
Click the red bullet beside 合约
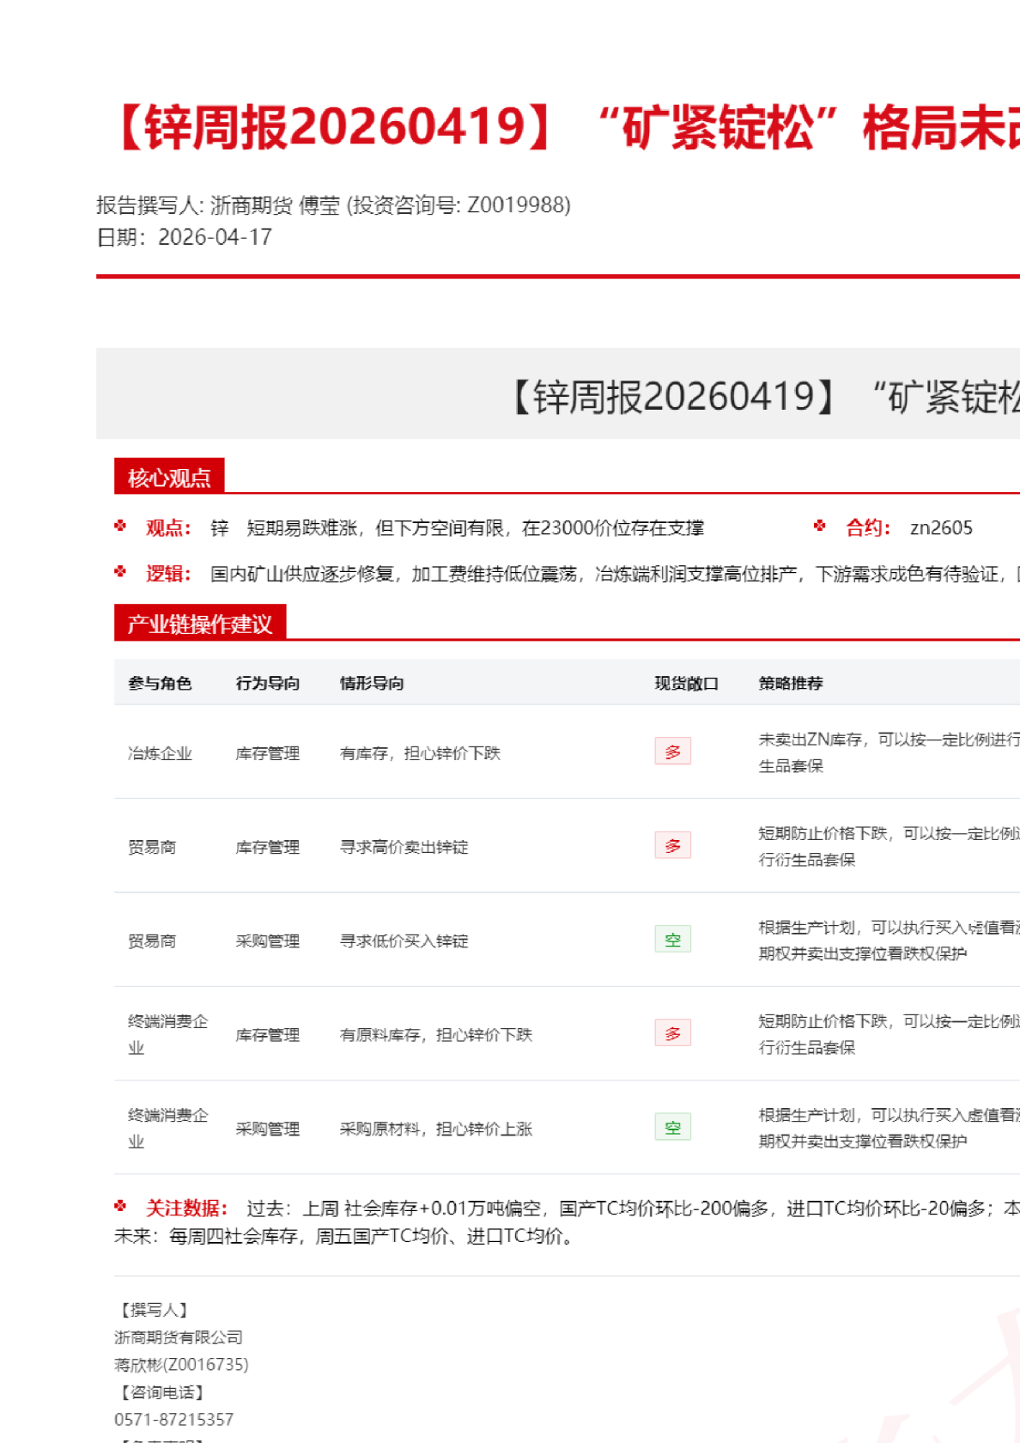click(820, 526)
